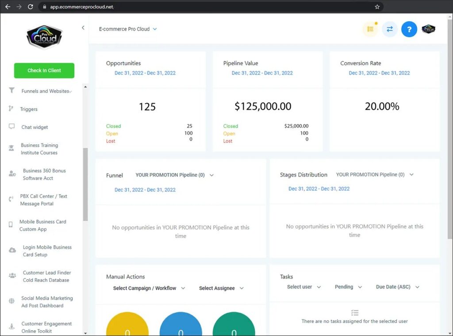The height and width of the screenshot is (336, 453).
Task: Click the Mobile Business Card phone icon
Action: 11,225
